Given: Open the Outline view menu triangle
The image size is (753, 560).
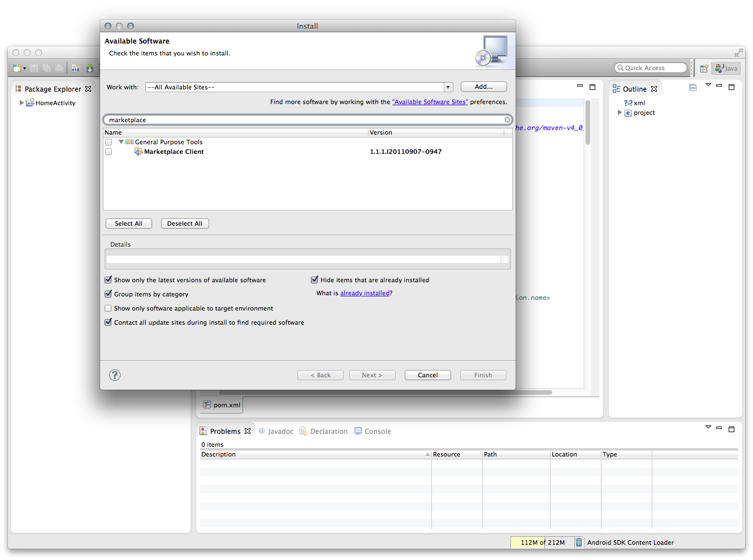Looking at the screenshot, I should coord(708,85).
